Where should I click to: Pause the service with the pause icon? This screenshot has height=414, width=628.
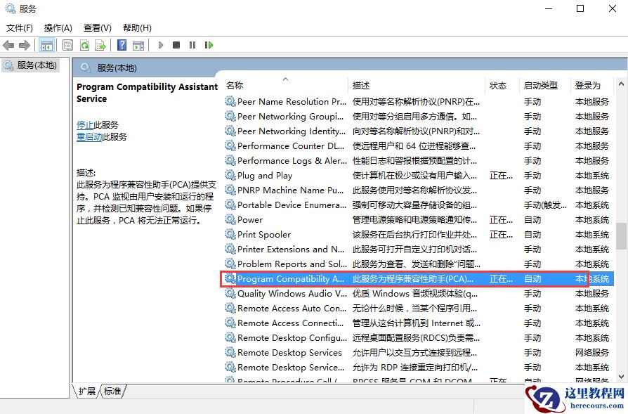click(192, 45)
